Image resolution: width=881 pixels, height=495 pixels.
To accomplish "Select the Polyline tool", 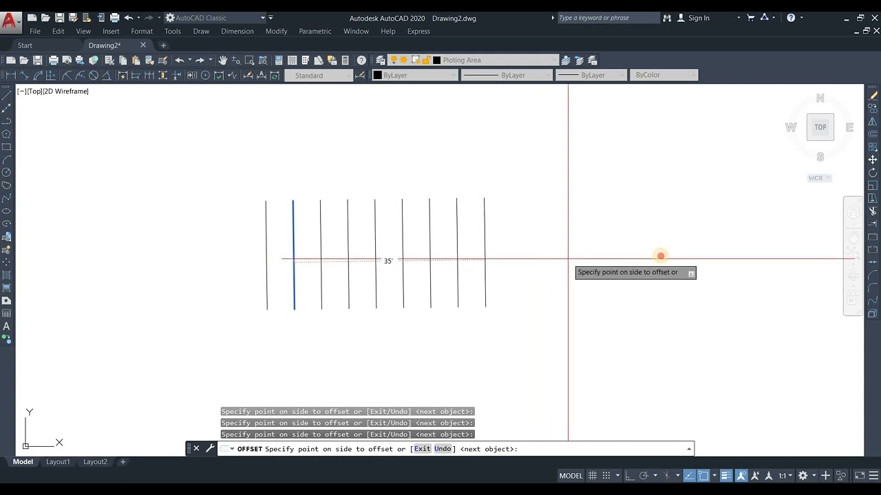I will [x=6, y=121].
